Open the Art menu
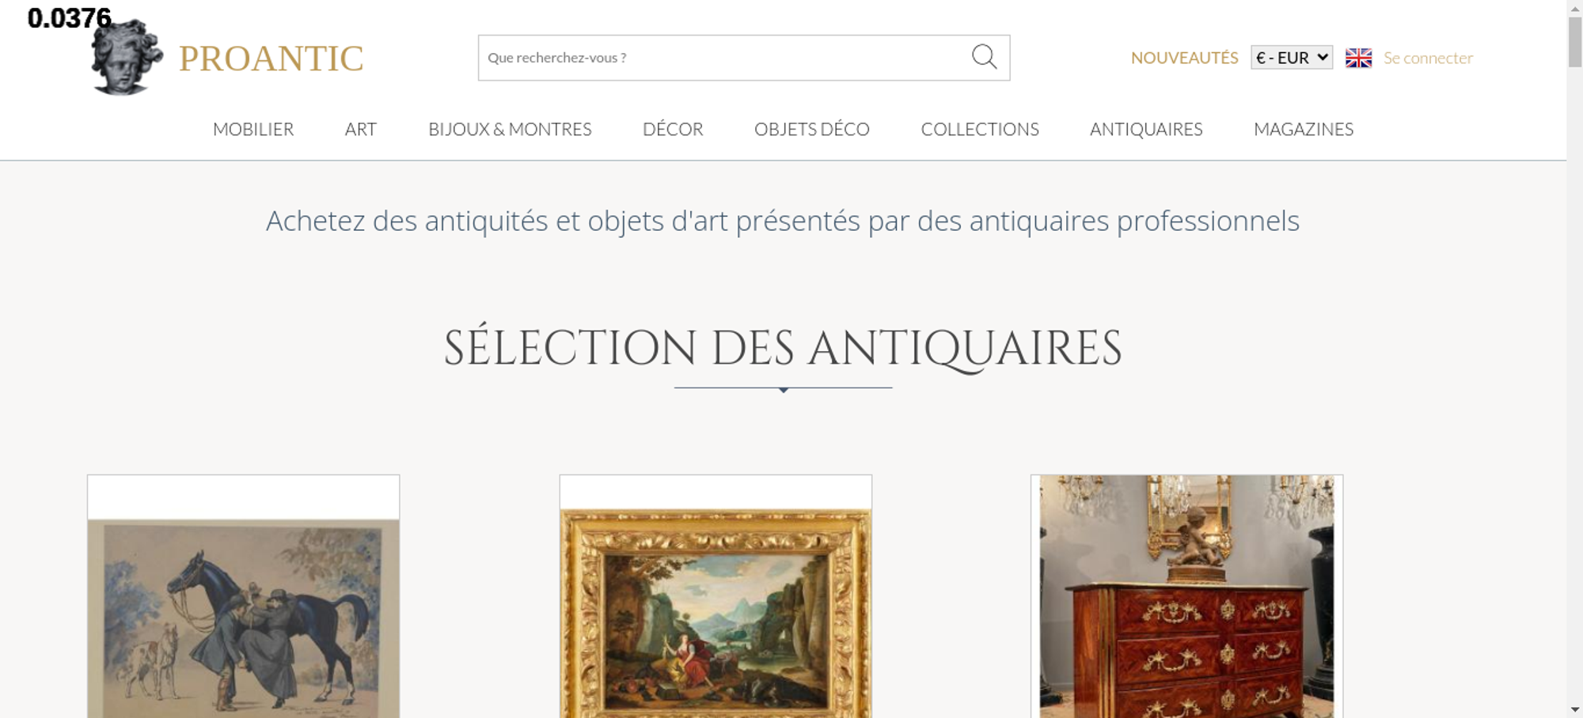The height and width of the screenshot is (718, 1583). (361, 129)
